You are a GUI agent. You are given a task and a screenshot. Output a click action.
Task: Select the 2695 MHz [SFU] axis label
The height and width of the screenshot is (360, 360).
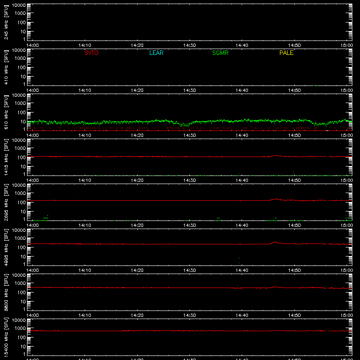(x=6, y=202)
